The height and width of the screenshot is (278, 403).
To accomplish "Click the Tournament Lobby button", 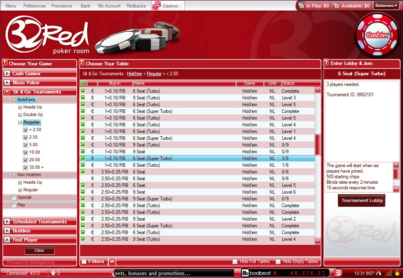I will (x=361, y=200).
